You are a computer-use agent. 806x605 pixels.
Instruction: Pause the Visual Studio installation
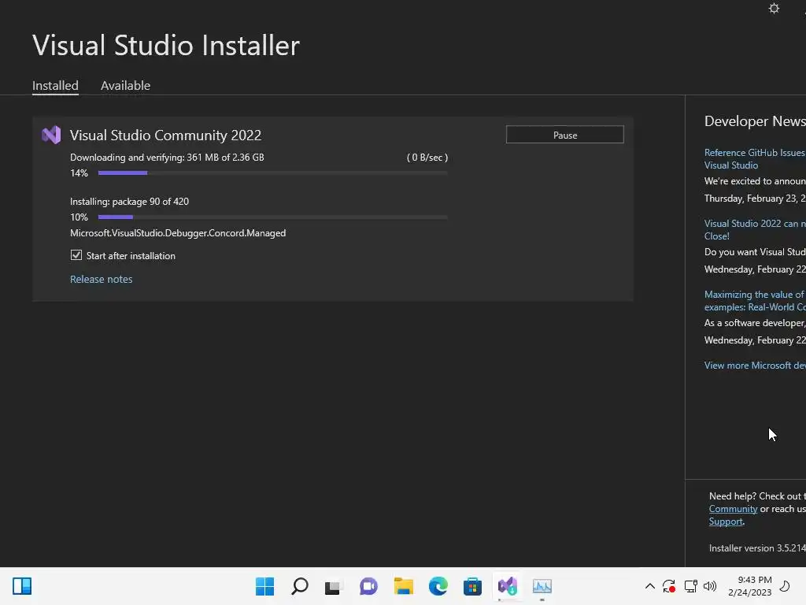(565, 135)
